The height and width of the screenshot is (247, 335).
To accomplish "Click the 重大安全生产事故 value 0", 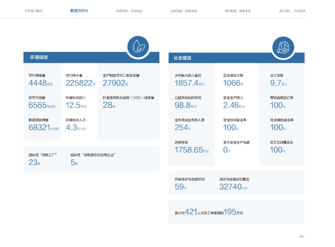I will (x=226, y=150).
